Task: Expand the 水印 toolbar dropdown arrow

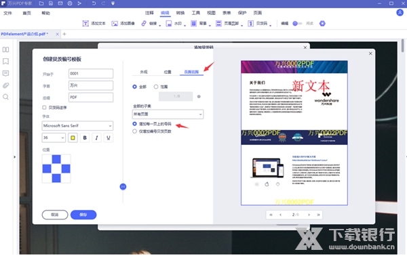Action: [185, 25]
